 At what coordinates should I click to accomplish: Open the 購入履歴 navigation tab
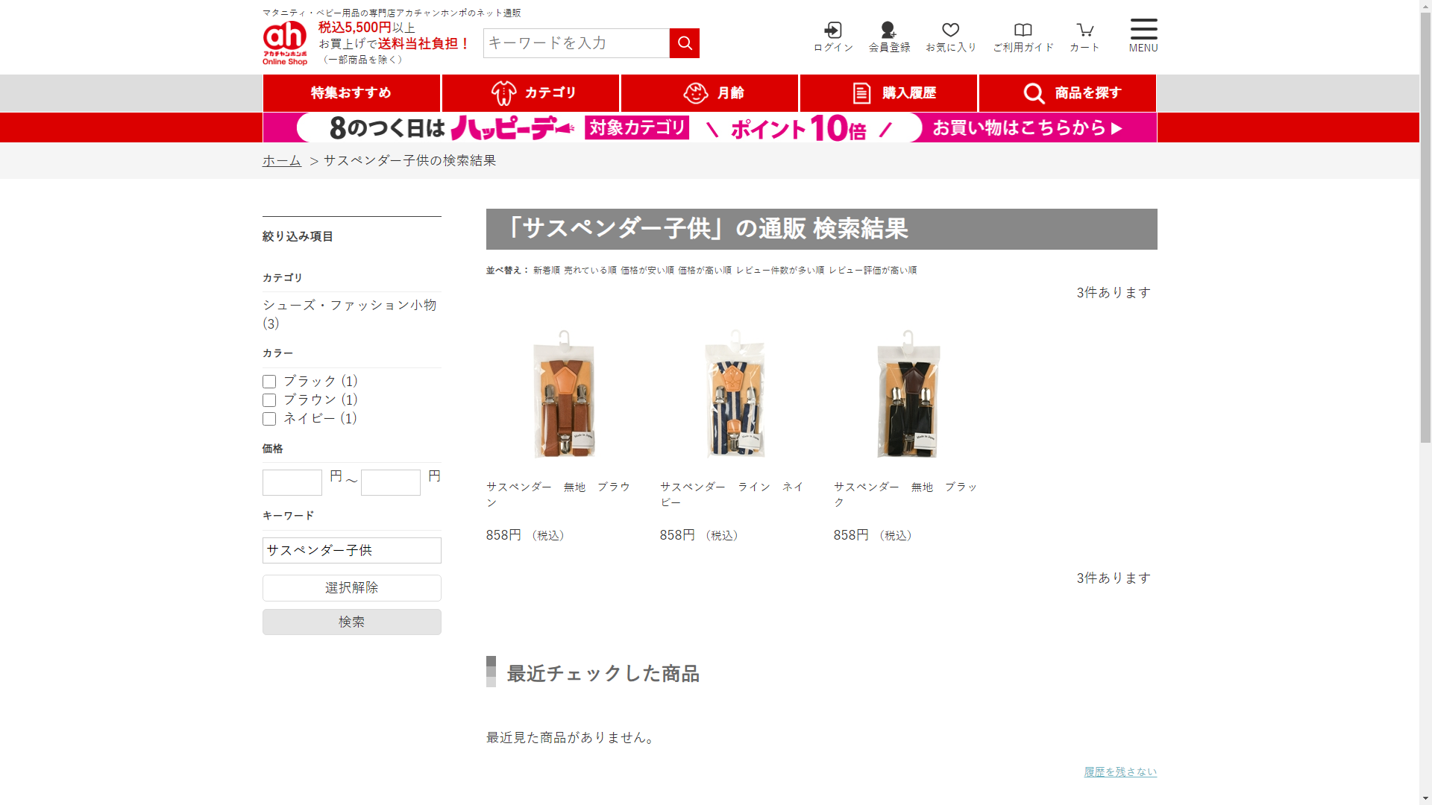[888, 93]
